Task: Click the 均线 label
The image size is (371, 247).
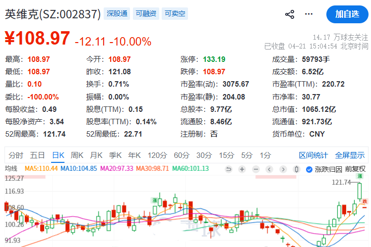Action: click(x=11, y=169)
